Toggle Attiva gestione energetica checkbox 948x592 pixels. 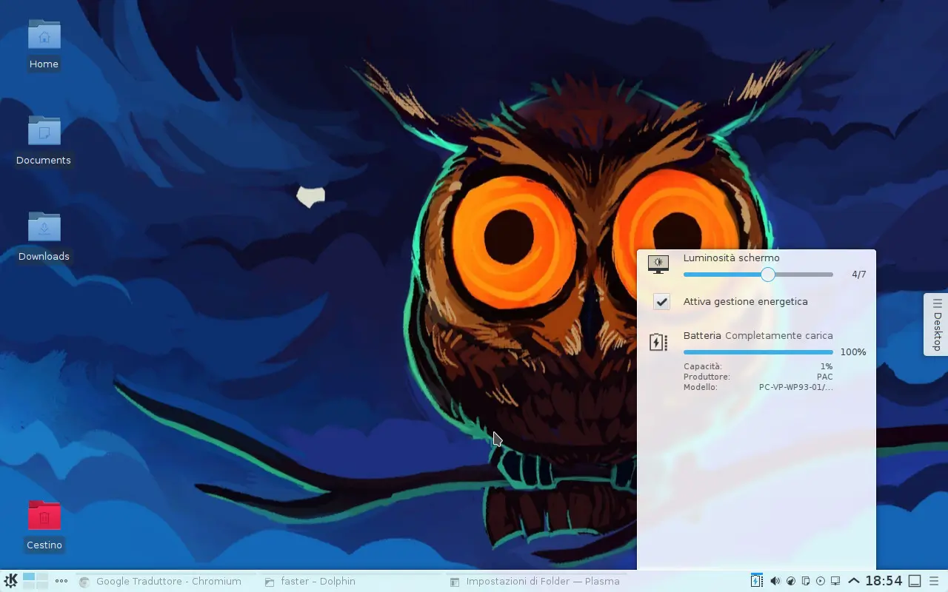click(x=661, y=301)
